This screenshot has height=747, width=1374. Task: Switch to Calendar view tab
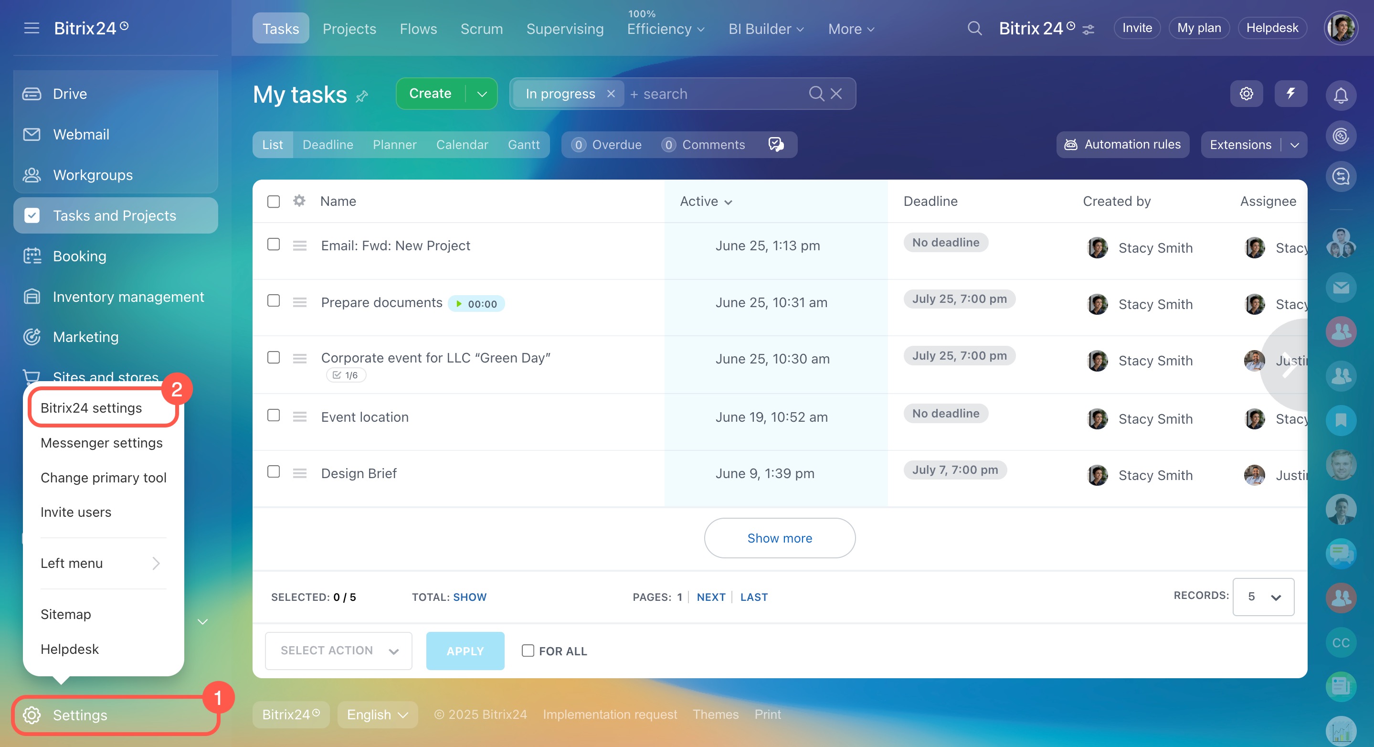(x=462, y=145)
